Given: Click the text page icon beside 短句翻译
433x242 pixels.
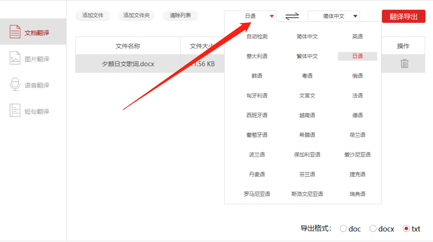Looking at the screenshot, I should click(15, 110).
